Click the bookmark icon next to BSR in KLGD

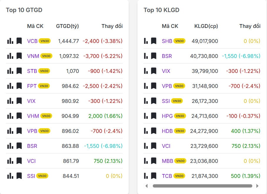click(x=154, y=56)
